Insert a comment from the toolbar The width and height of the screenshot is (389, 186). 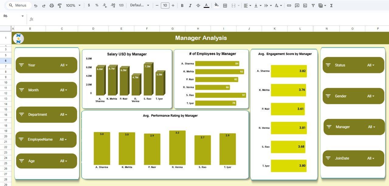pyautogui.click(x=297, y=5)
